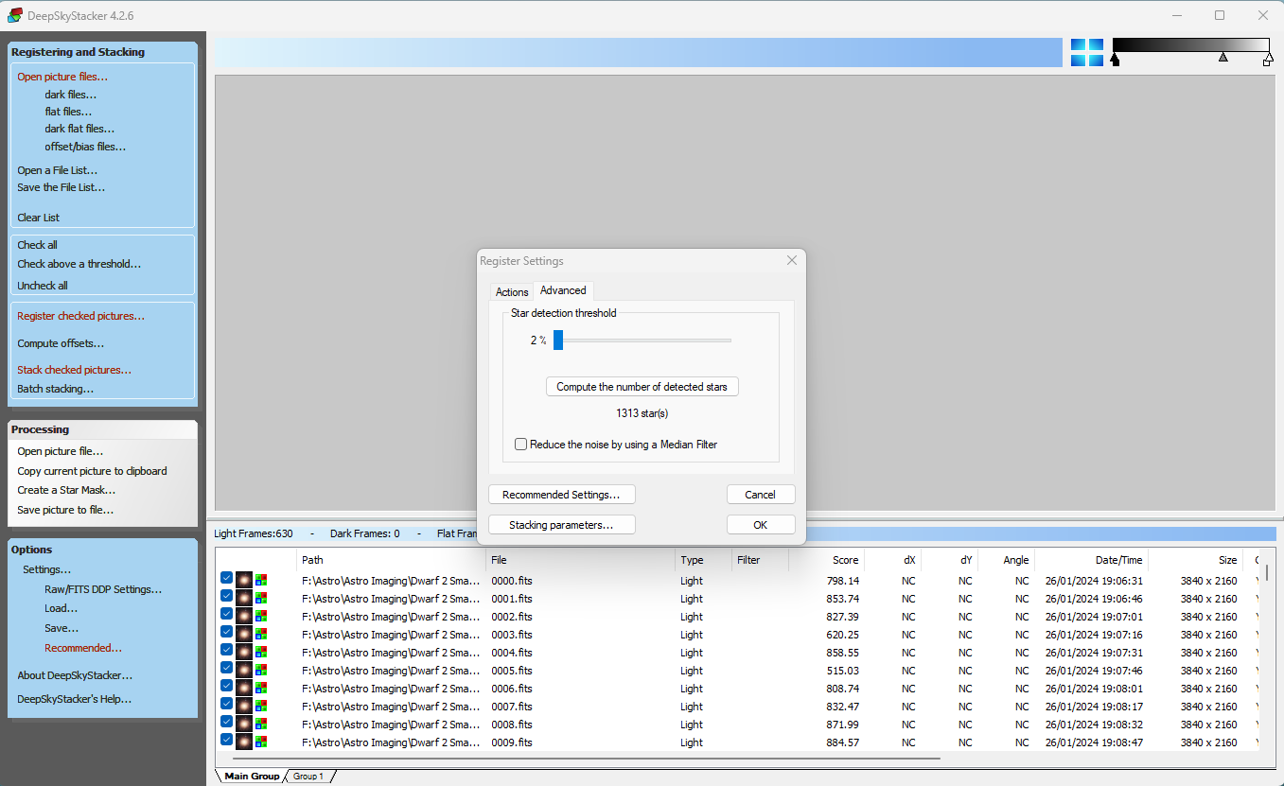Click the date 26/01/2024 19:07:46 cell
This screenshot has height=786, width=1284.
[1094, 671]
